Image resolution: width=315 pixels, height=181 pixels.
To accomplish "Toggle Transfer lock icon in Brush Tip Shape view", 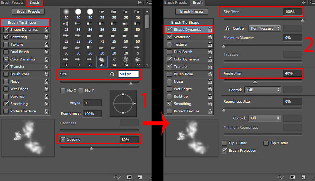I will tap(46, 67).
